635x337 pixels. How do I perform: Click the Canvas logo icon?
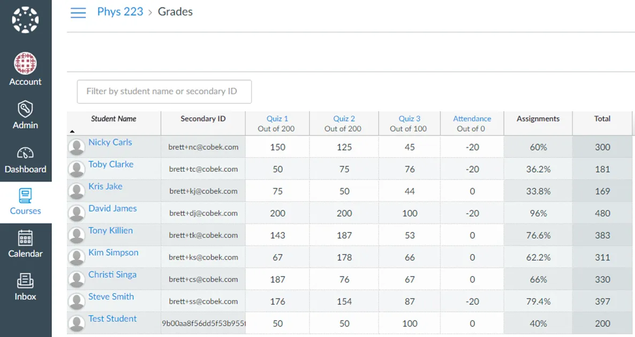point(25,19)
